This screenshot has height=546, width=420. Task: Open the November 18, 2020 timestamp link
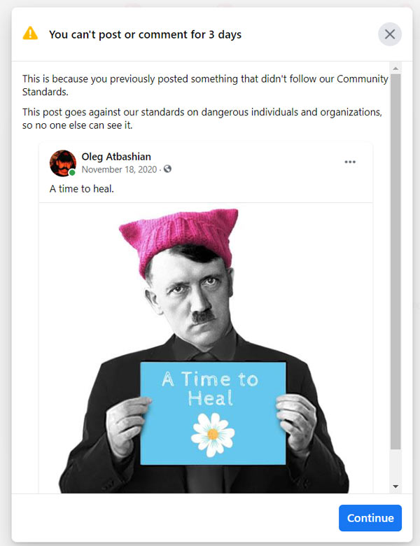(119, 169)
